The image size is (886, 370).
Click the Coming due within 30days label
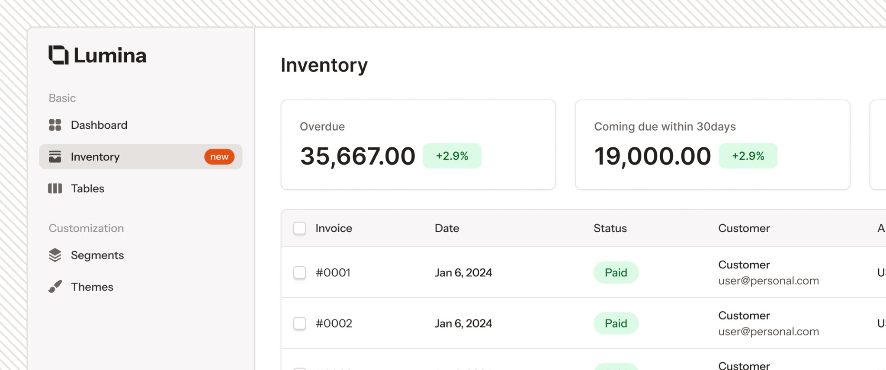(665, 127)
